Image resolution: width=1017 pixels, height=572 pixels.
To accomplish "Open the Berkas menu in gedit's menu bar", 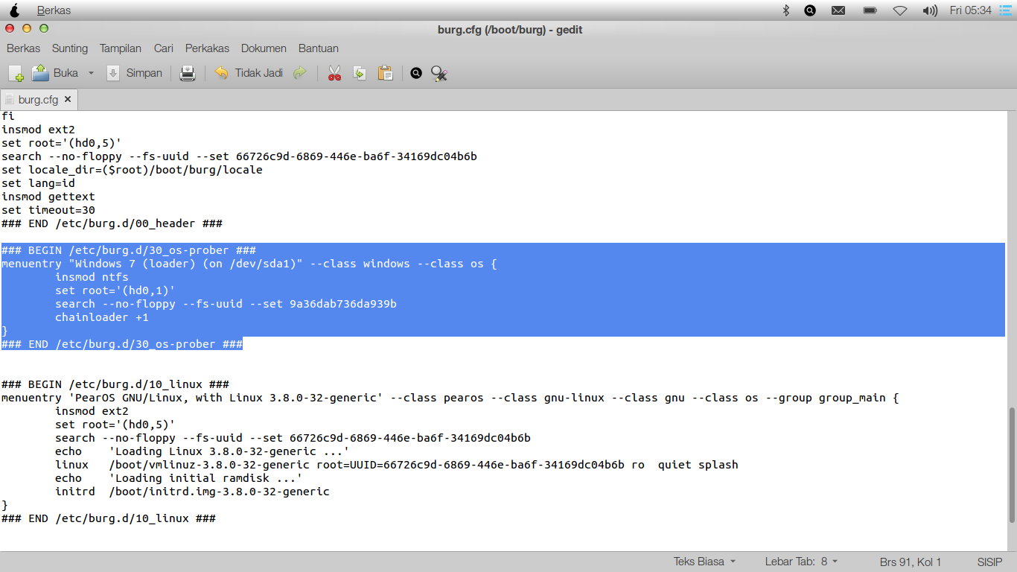I will (x=23, y=48).
